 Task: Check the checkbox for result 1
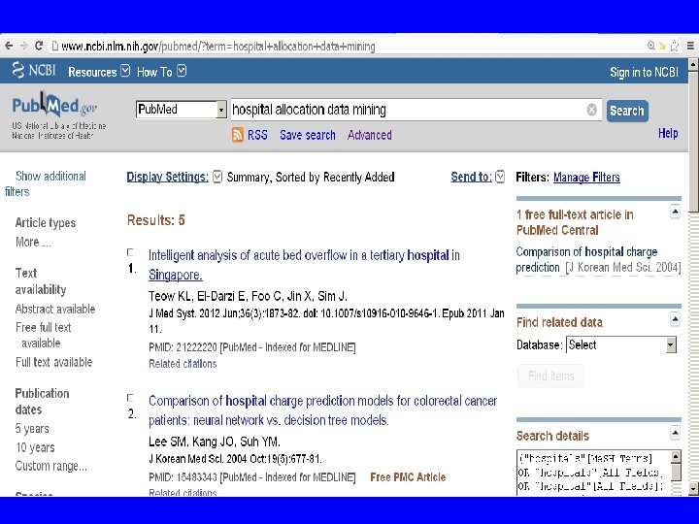(x=130, y=252)
